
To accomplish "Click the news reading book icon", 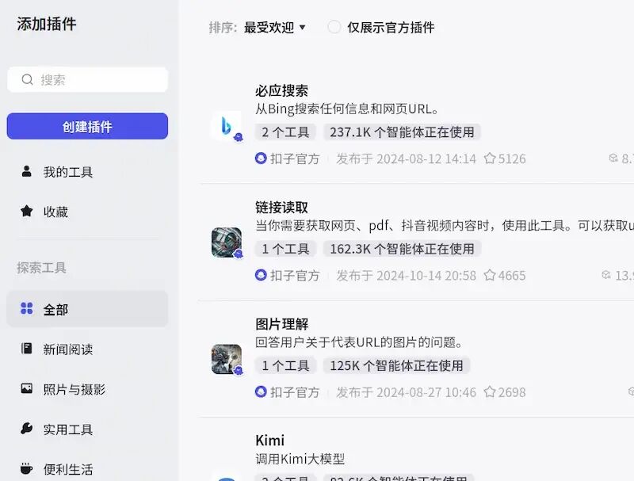I will tap(27, 349).
